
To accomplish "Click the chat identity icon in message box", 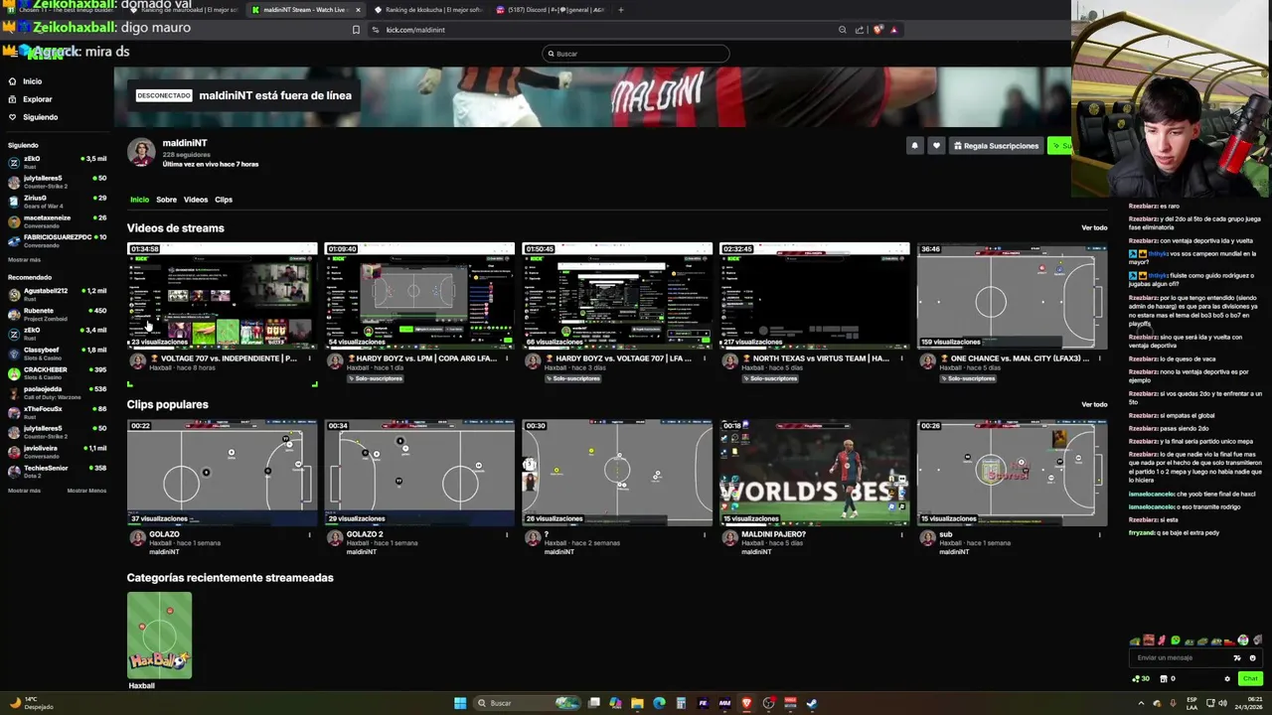I will tap(1237, 657).
